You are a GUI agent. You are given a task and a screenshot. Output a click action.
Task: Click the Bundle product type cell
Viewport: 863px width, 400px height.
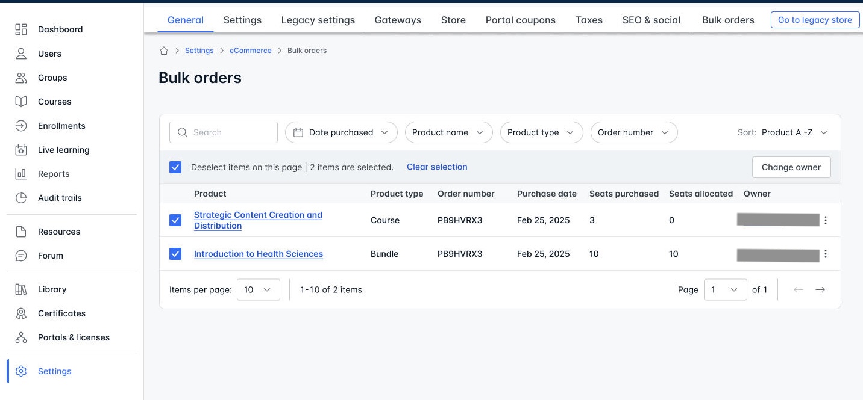(384, 254)
